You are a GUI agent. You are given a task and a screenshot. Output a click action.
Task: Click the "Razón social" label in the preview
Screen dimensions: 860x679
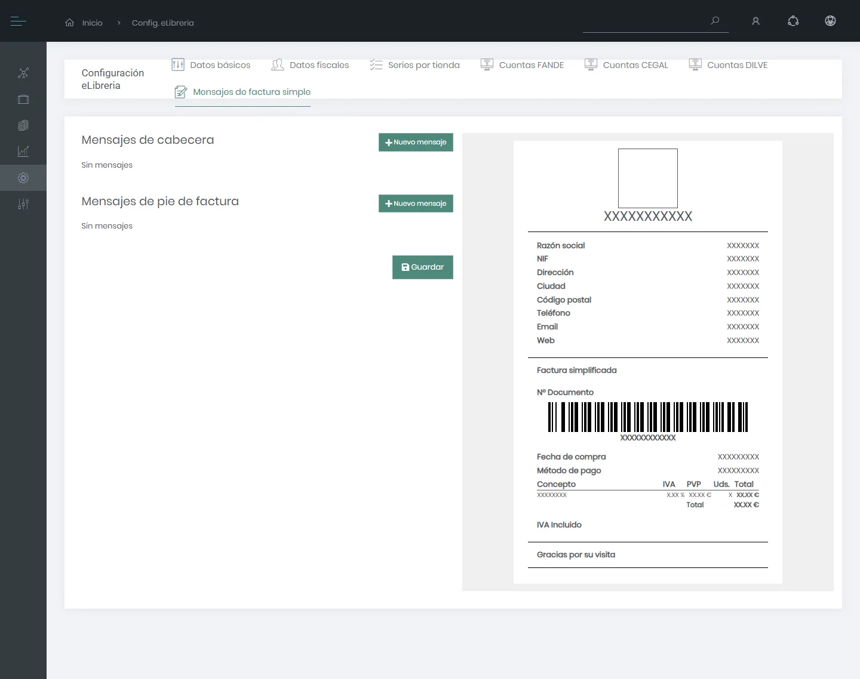click(561, 246)
